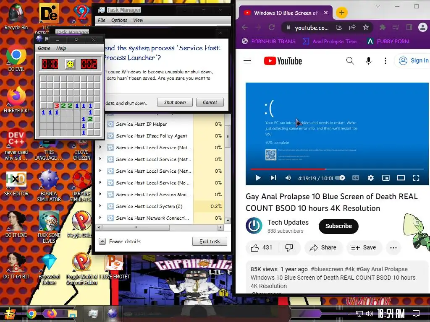Open the Chrome profile avatar icon
This screenshot has width=430, height=322.
coord(423,27)
